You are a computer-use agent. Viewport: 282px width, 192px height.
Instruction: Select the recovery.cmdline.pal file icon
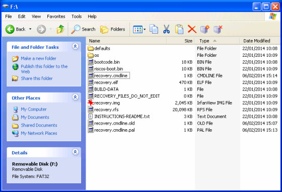coord(91,130)
